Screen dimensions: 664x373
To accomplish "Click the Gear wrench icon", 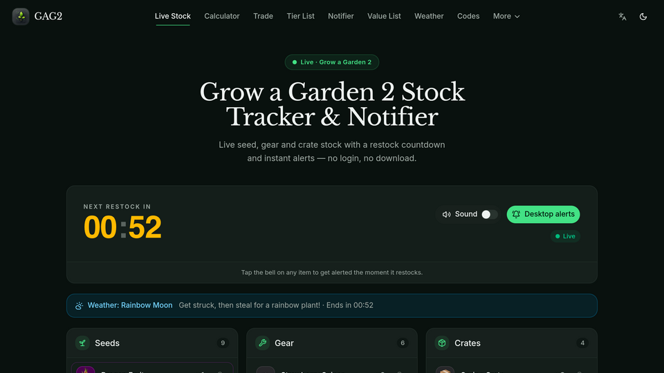I will click(x=263, y=343).
